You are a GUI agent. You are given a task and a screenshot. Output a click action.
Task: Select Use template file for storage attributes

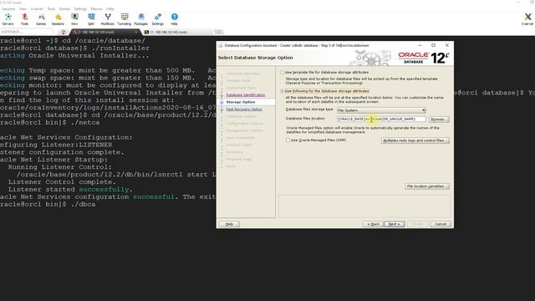(282, 73)
